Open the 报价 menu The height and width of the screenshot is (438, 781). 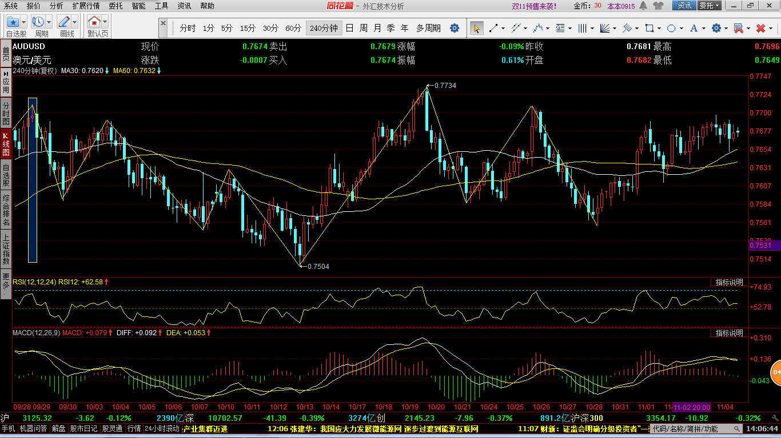pyautogui.click(x=34, y=6)
